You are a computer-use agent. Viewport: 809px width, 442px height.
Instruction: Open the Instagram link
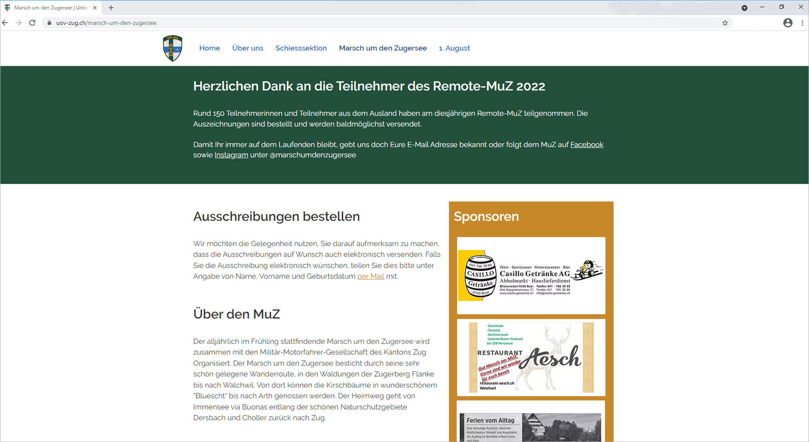point(231,155)
